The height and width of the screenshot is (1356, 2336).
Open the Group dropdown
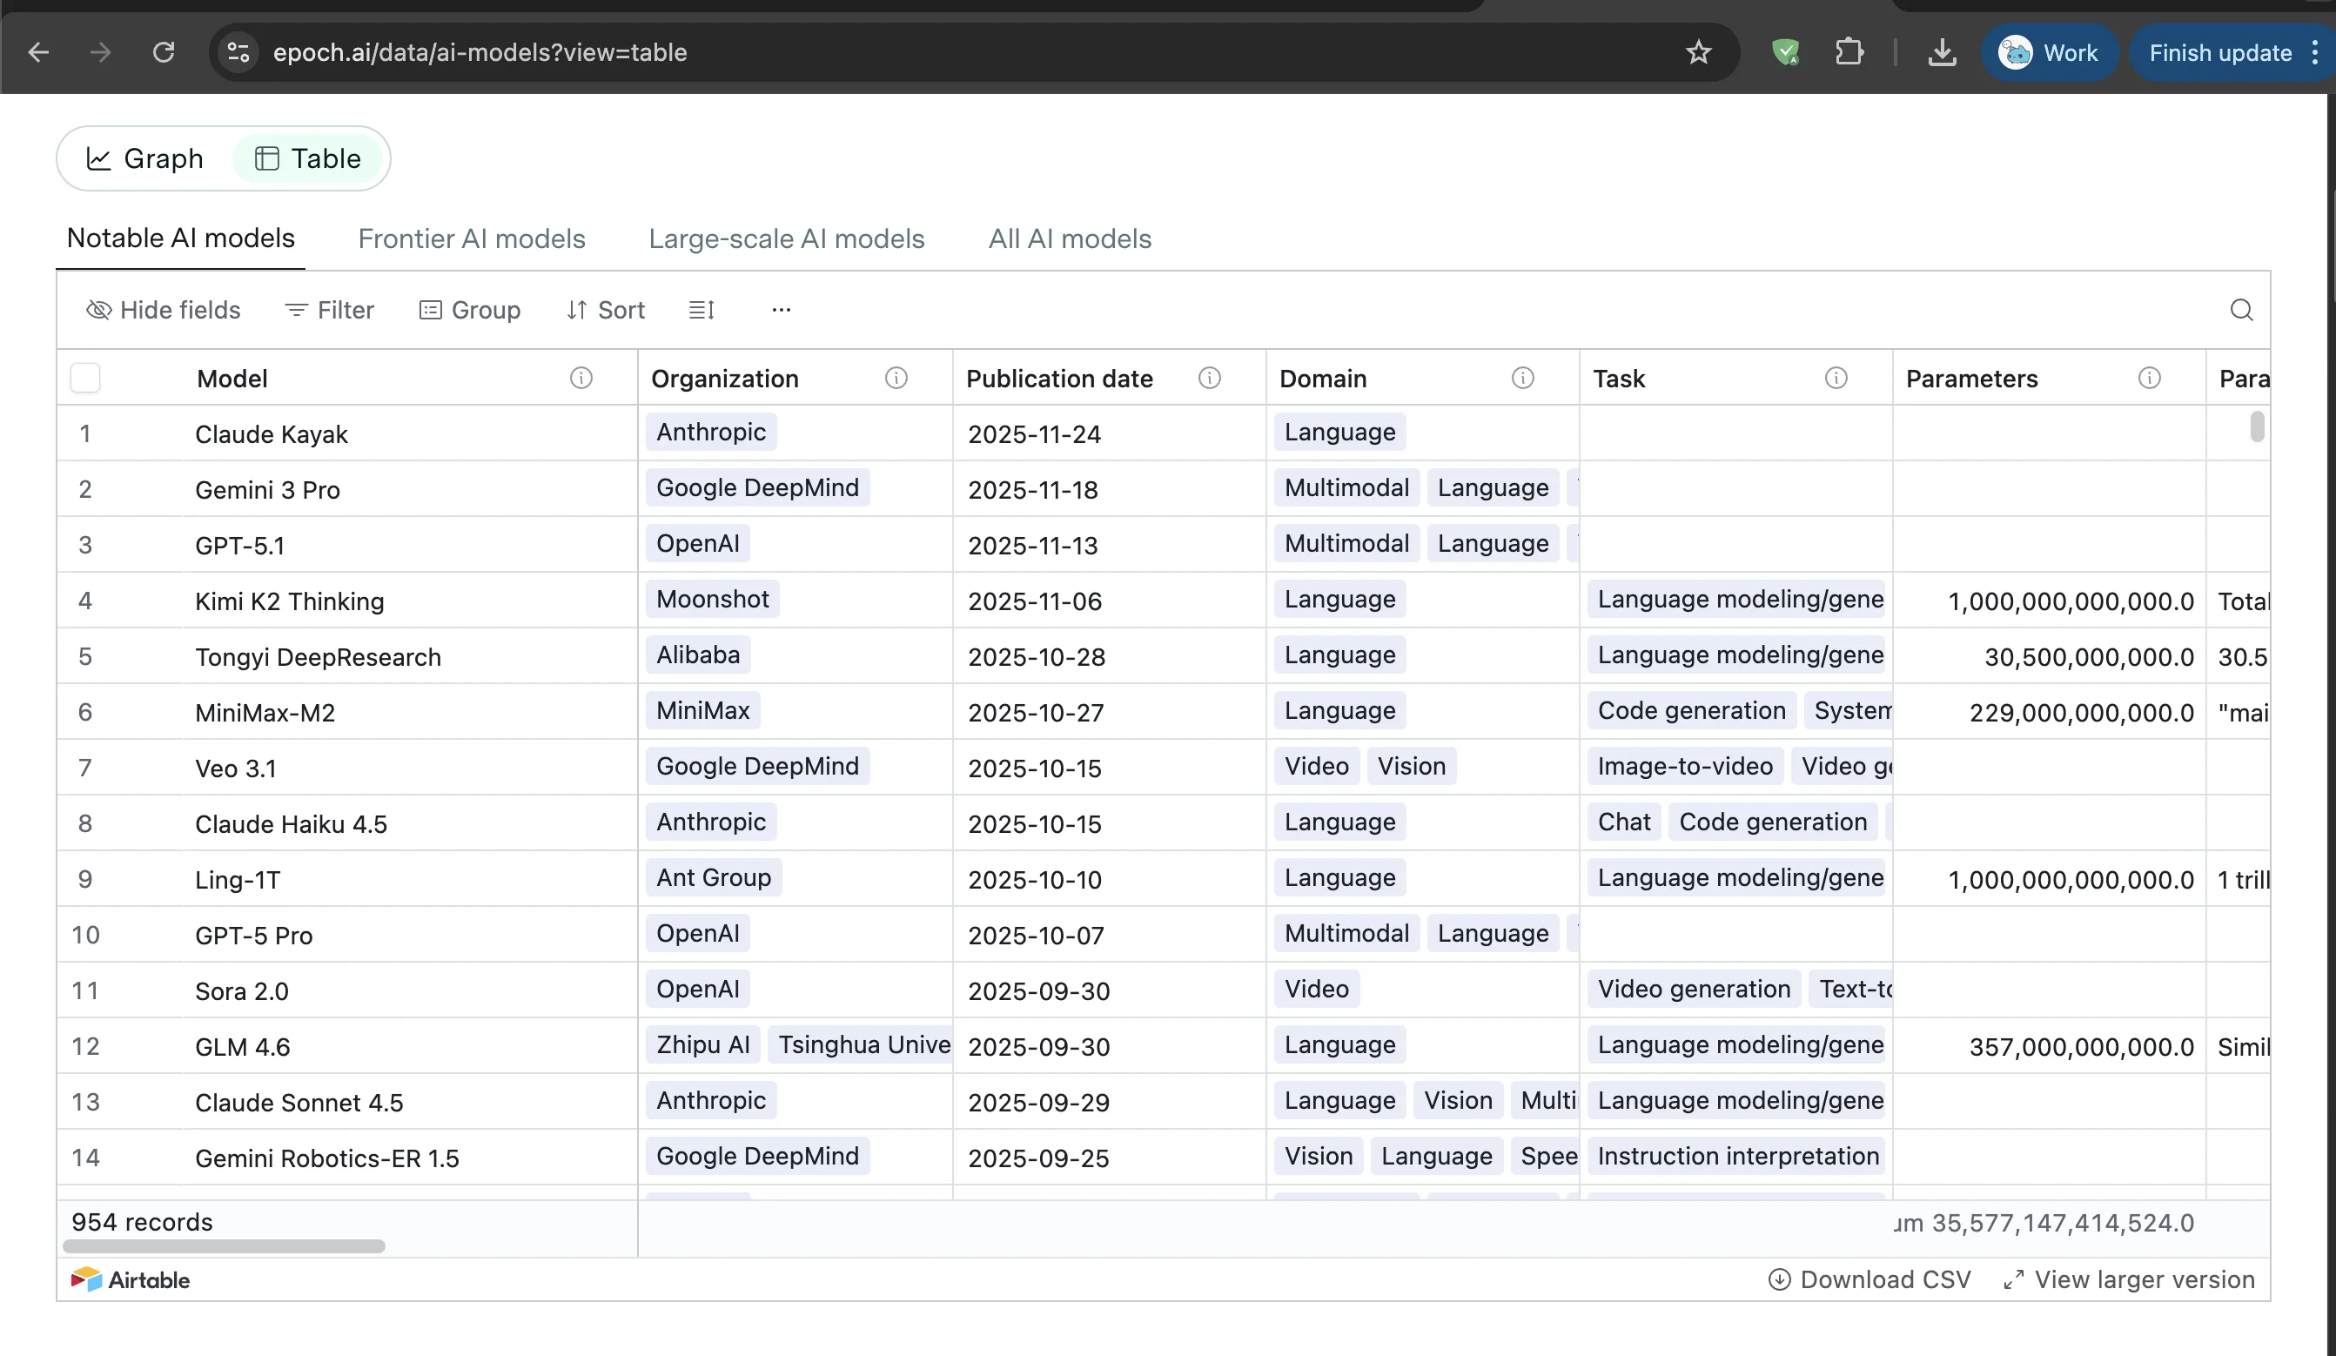(x=470, y=310)
